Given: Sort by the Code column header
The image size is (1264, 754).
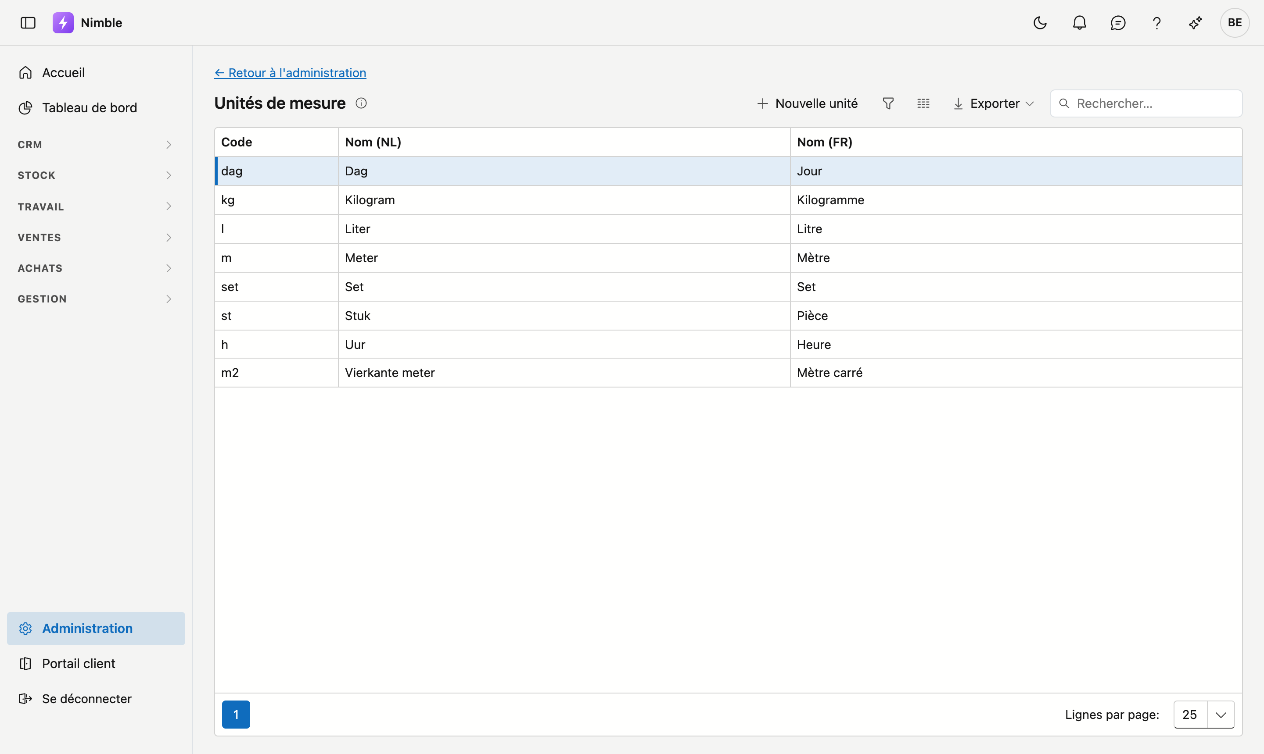Looking at the screenshot, I should [276, 142].
